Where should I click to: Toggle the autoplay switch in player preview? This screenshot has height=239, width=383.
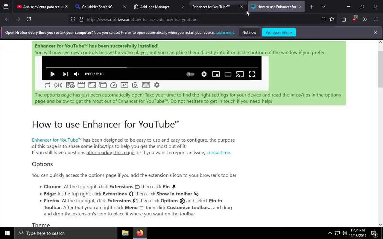click(x=190, y=74)
